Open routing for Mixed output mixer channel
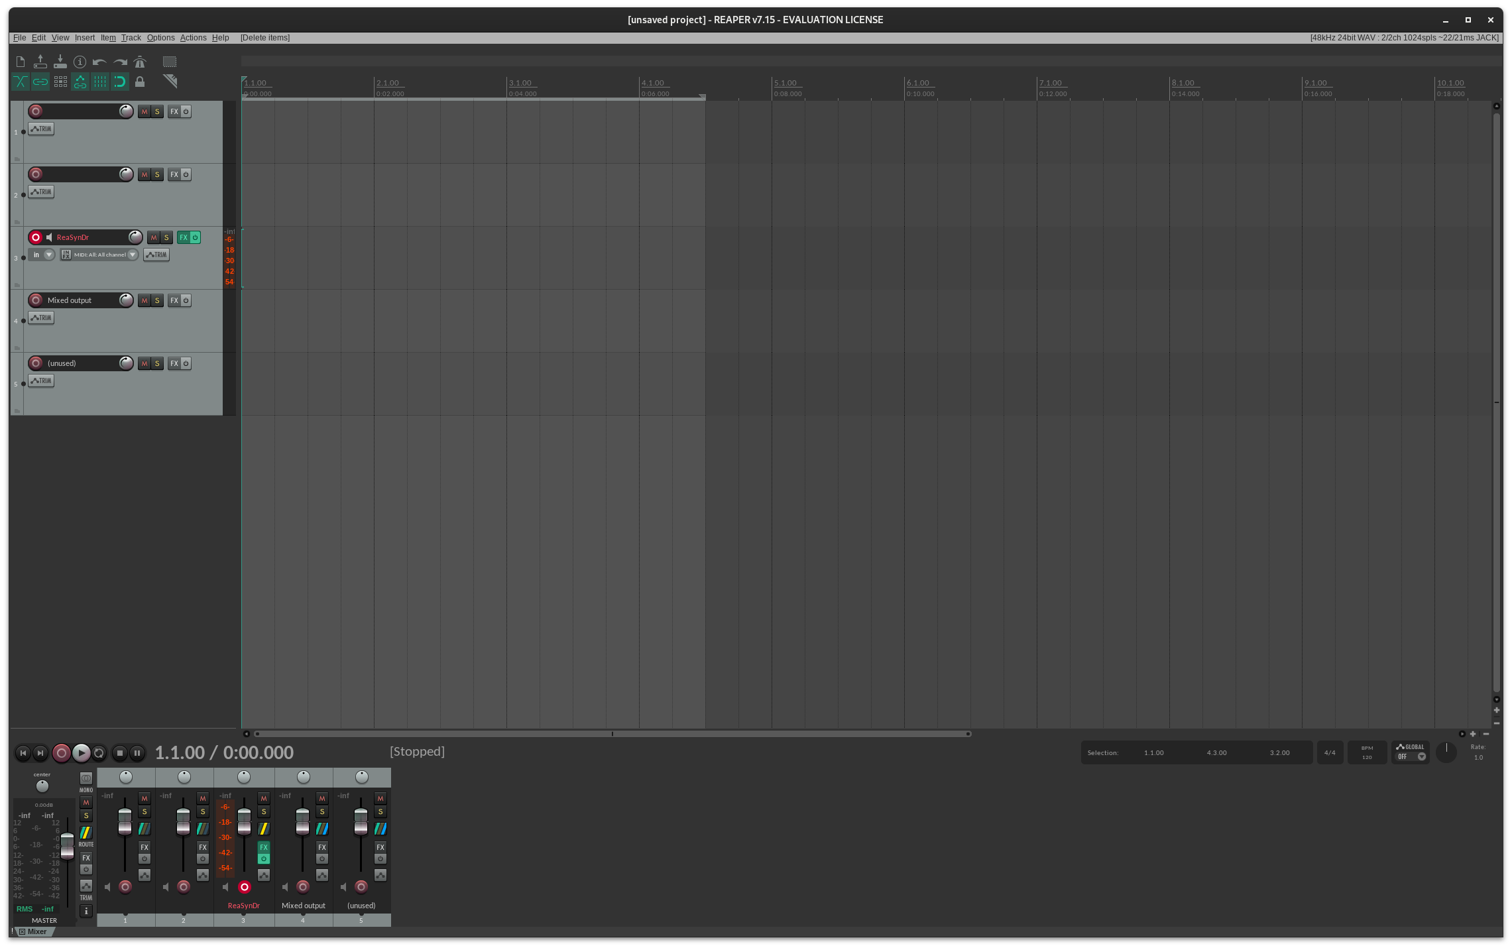This screenshot has width=1512, height=948. (x=322, y=829)
